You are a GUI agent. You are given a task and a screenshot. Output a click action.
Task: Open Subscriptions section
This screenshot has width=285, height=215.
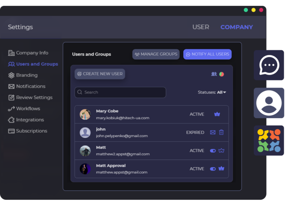click(27, 131)
